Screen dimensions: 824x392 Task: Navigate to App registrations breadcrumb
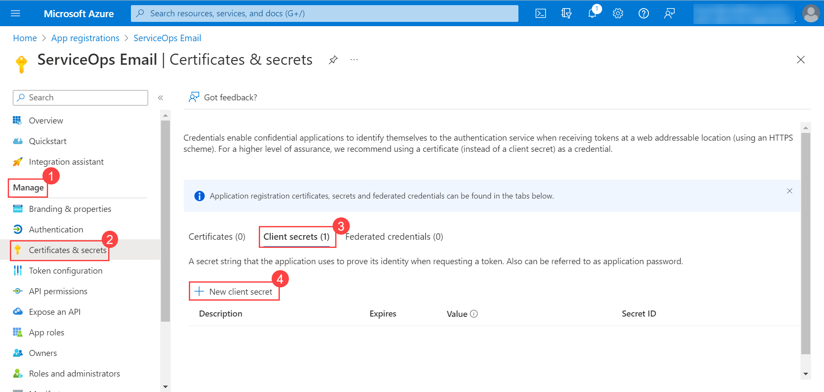pos(85,38)
